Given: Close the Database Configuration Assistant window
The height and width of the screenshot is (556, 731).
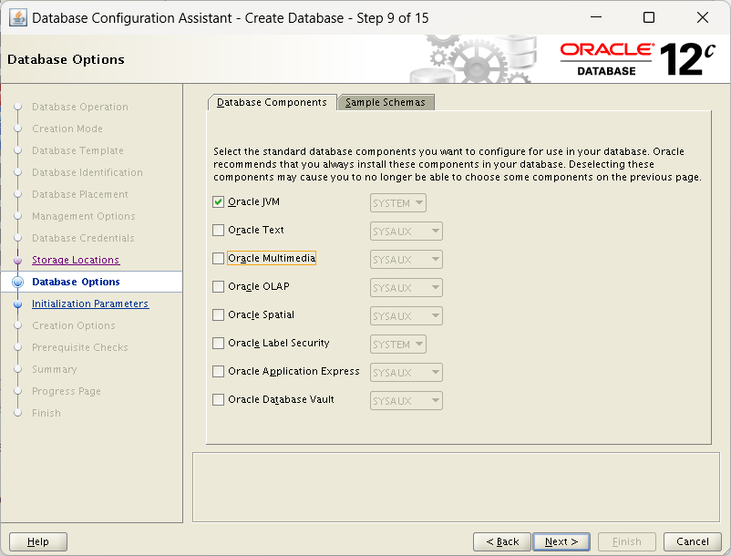Looking at the screenshot, I should [703, 17].
